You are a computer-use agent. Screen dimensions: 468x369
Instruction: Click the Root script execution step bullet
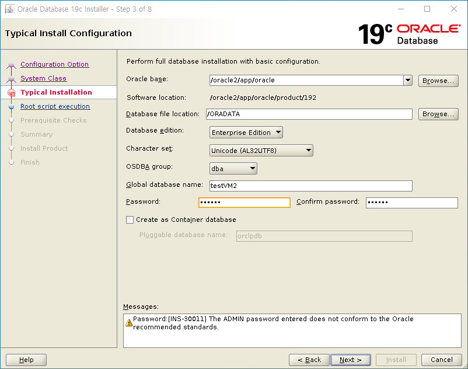pos(11,107)
